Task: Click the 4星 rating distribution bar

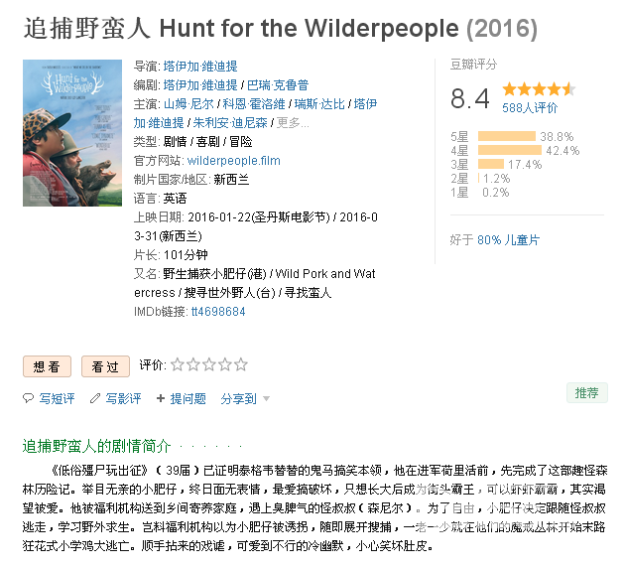Action: (509, 150)
